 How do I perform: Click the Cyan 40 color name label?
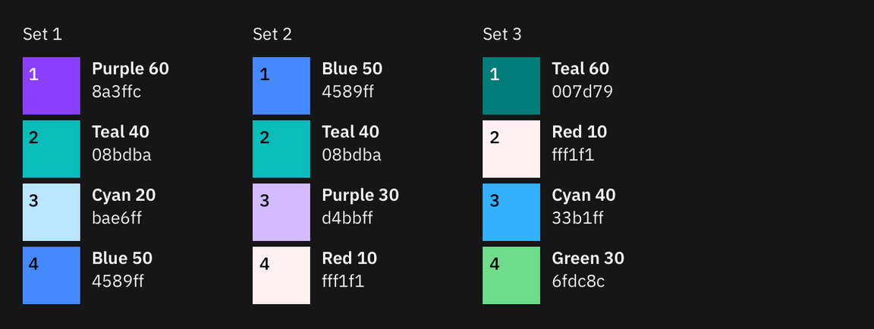(583, 195)
